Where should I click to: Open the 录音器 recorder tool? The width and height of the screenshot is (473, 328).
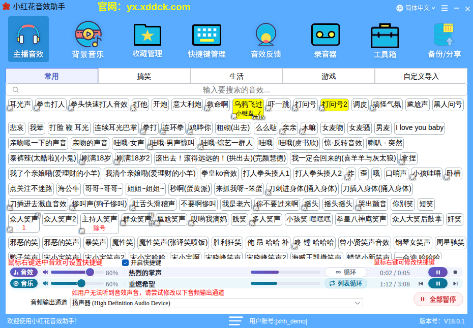(x=325, y=40)
